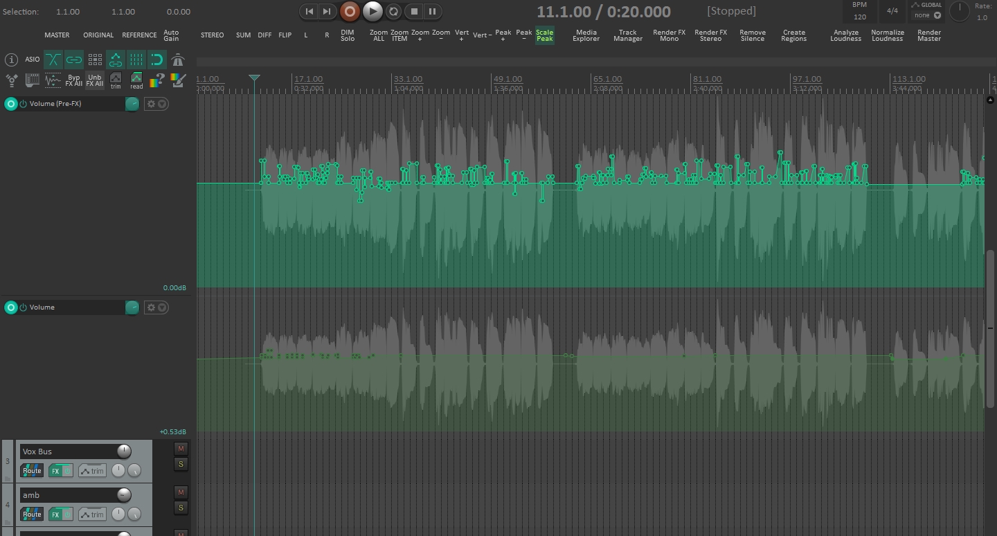Click Create Regions
The image size is (997, 536).
pyautogui.click(x=794, y=35)
